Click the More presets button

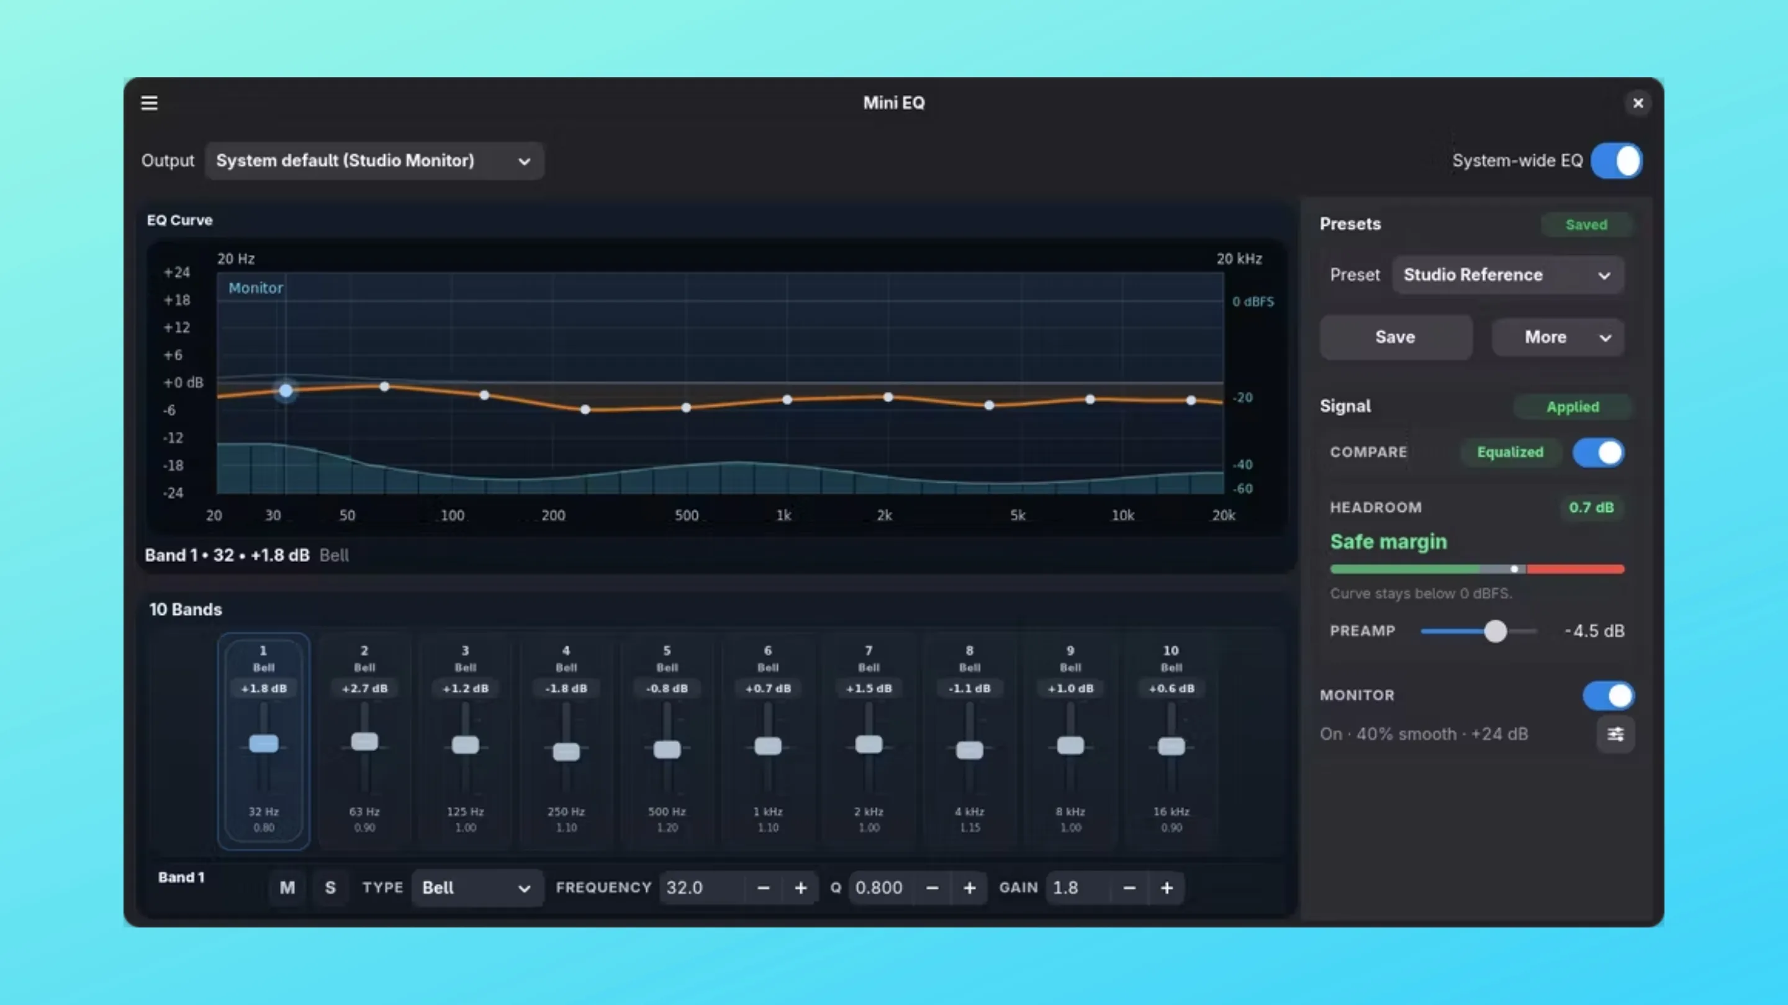point(1558,337)
